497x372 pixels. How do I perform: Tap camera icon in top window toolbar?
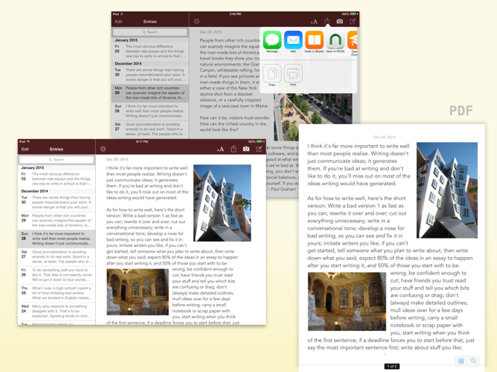pos(339,21)
